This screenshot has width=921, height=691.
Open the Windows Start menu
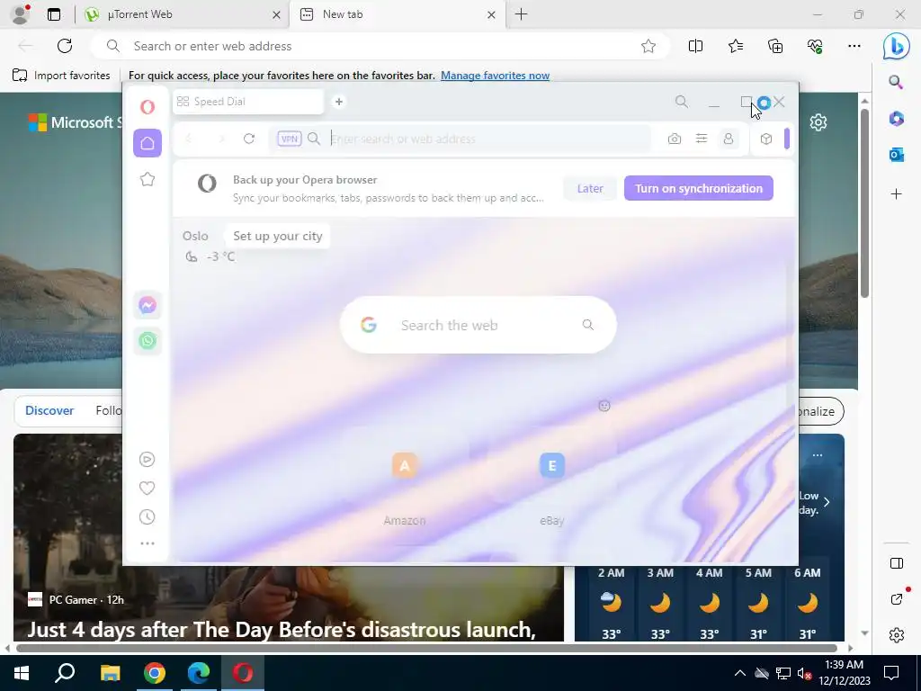point(22,673)
